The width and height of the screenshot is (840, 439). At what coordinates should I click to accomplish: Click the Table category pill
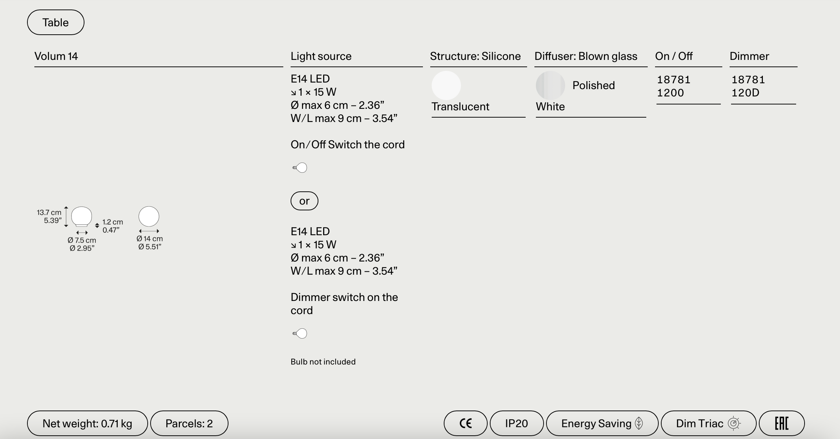click(x=56, y=22)
